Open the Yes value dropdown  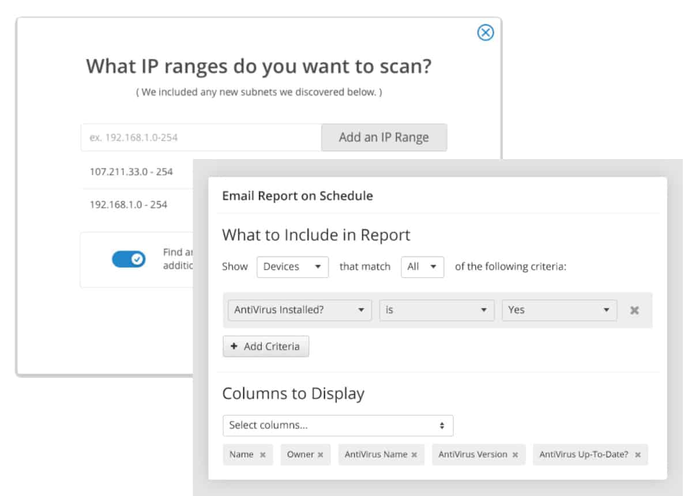(559, 310)
